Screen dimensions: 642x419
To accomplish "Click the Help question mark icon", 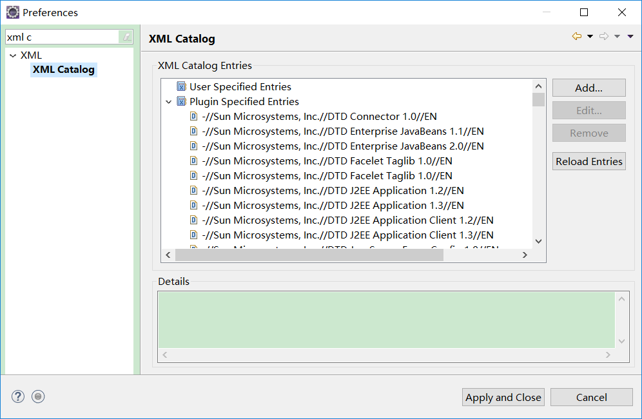I will (18, 396).
